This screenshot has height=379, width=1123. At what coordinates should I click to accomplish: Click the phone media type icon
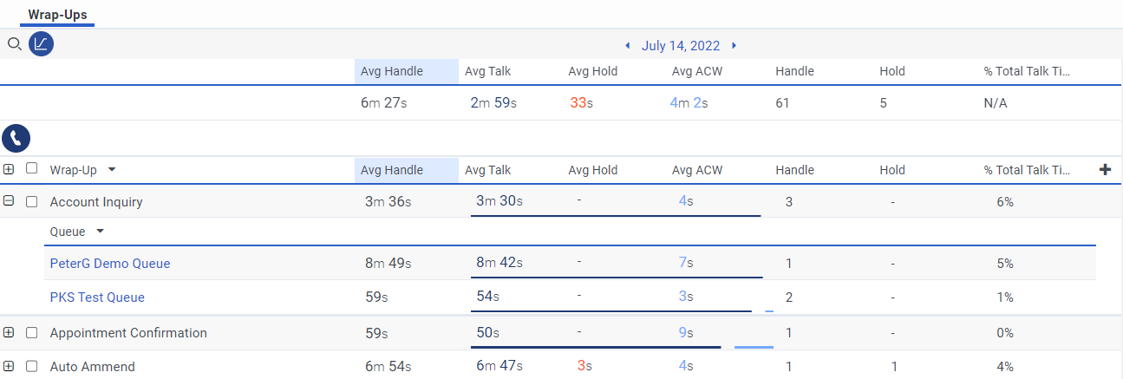point(16,138)
